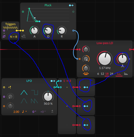Click the Low-pass LD orange modulation input port
The width and height of the screenshot is (134, 137).
(79, 59)
